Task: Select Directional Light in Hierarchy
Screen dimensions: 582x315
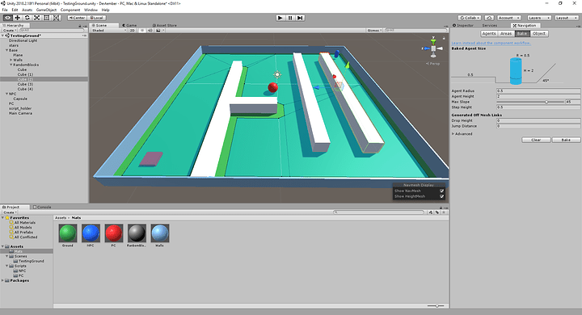Action: [23, 40]
